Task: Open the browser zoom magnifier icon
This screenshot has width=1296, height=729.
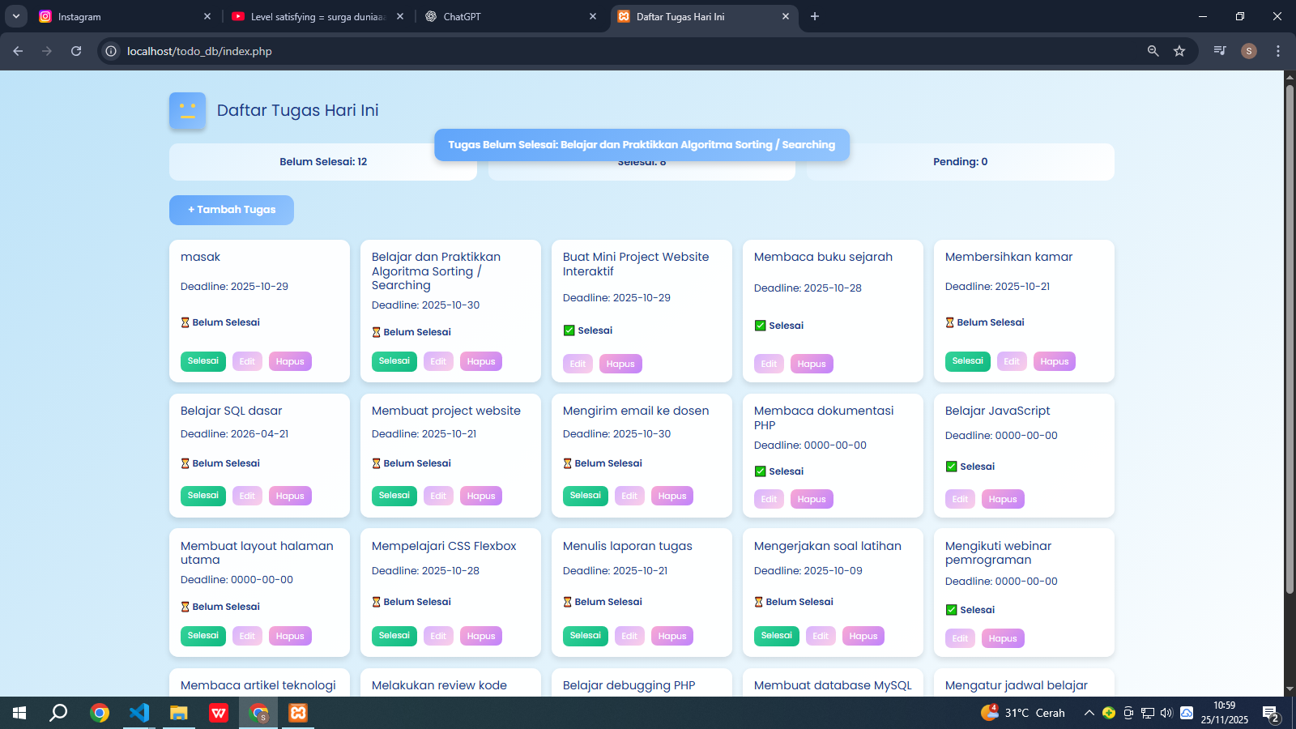Action: (x=1153, y=51)
